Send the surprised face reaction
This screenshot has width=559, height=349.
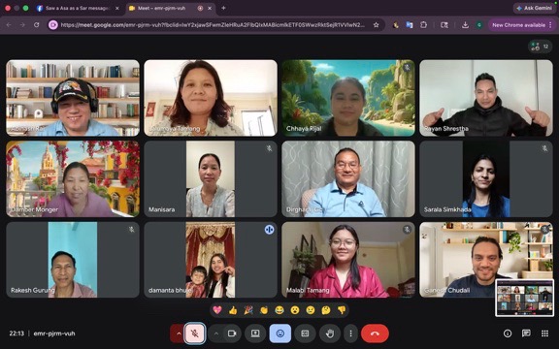pos(295,310)
